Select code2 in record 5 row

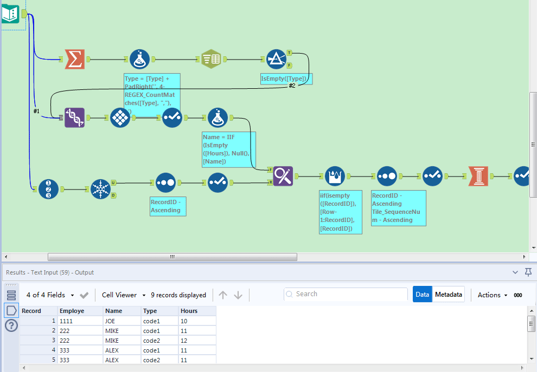pos(159,360)
